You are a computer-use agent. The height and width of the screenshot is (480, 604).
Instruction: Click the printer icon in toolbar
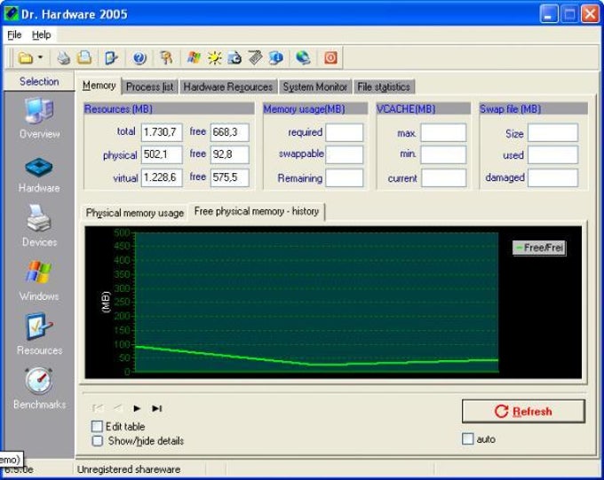pos(64,59)
